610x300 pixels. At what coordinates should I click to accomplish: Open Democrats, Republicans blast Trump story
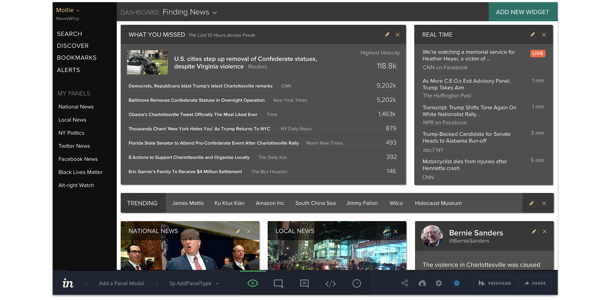coord(200,86)
